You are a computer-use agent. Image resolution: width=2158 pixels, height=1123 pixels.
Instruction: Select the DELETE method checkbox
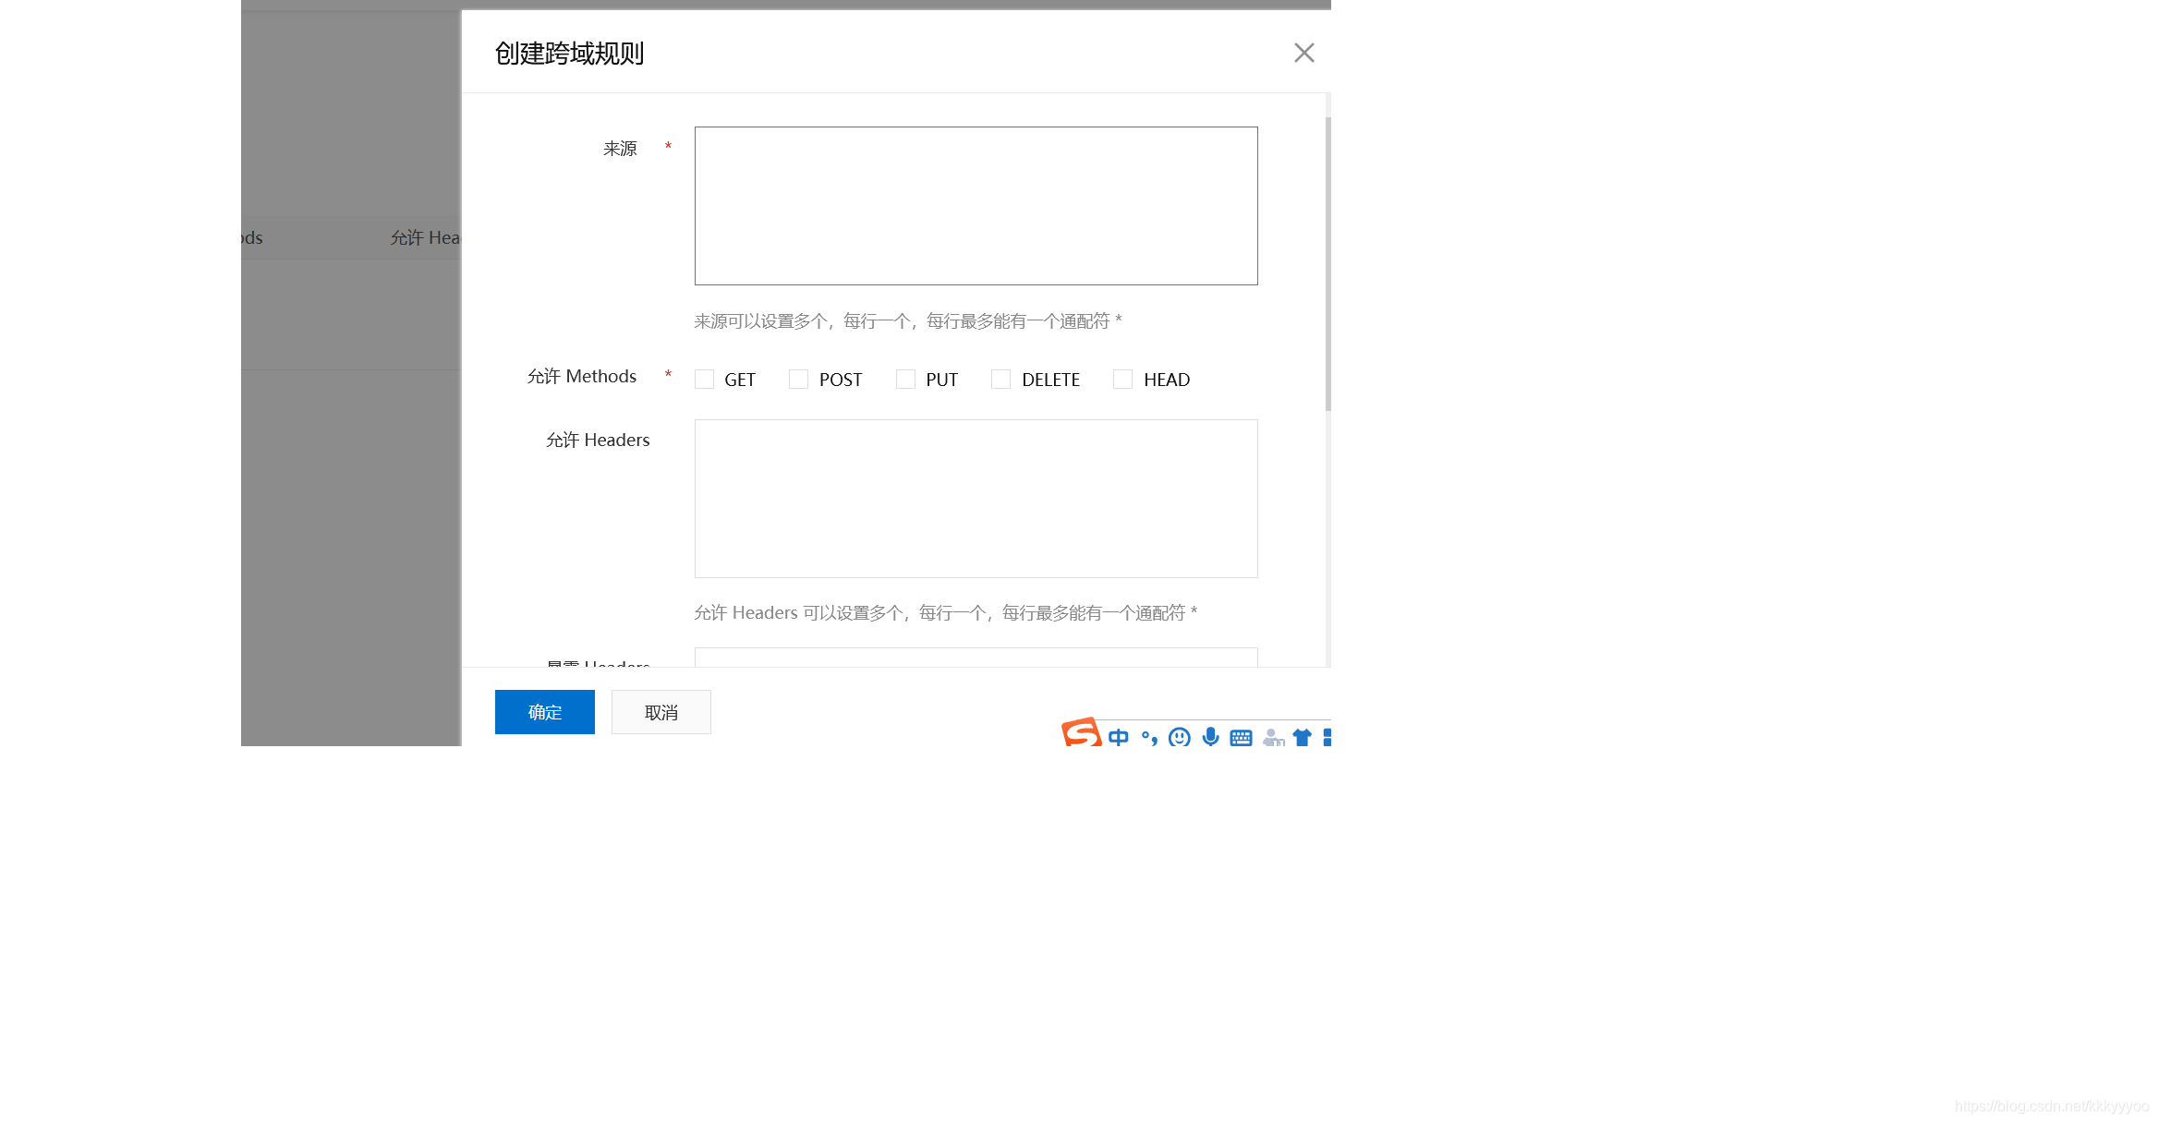click(1000, 380)
